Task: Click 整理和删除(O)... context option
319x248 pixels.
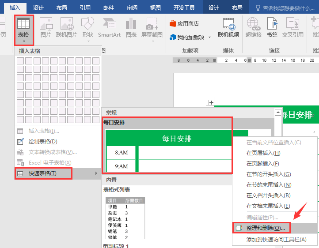Action: click(275, 228)
